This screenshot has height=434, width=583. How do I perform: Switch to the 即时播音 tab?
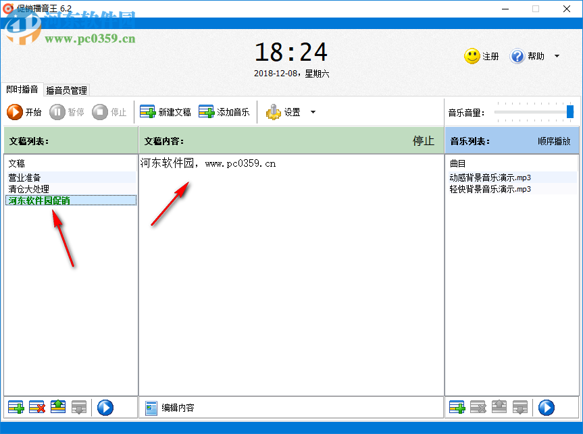click(22, 90)
